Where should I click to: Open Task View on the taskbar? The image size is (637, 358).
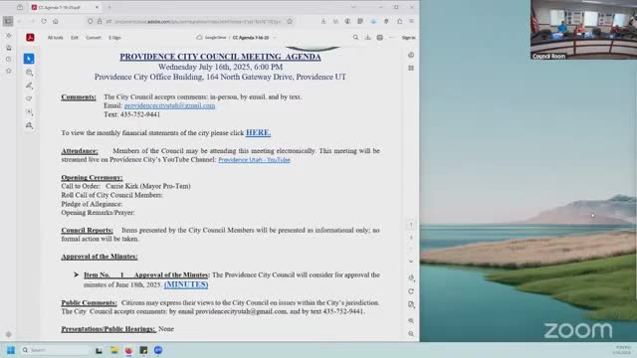pyautogui.click(x=99, y=350)
